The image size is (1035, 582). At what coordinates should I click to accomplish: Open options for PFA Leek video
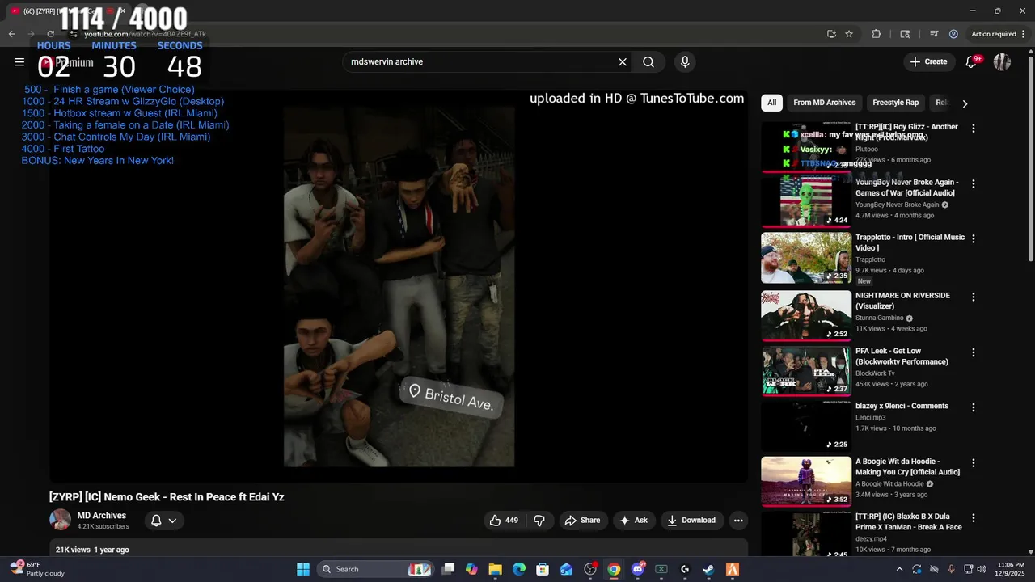[x=974, y=352]
